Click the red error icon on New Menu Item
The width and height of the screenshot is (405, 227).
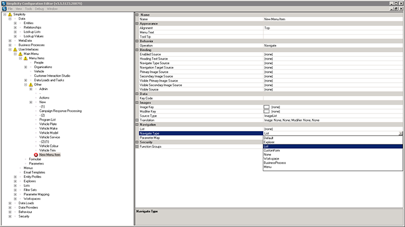36,155
